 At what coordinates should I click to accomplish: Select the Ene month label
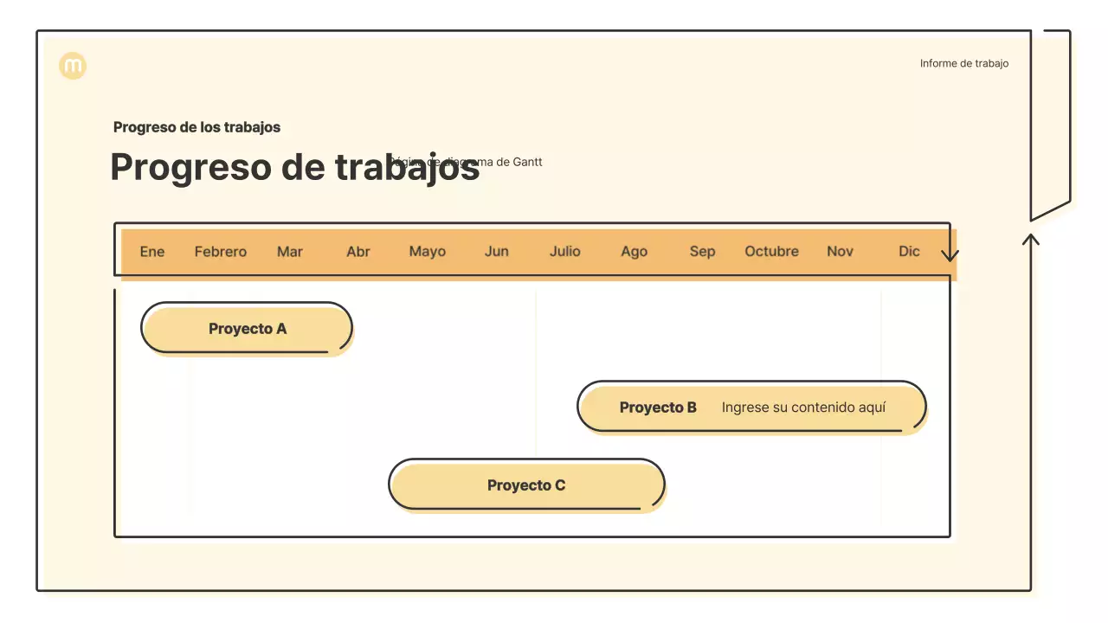(151, 251)
